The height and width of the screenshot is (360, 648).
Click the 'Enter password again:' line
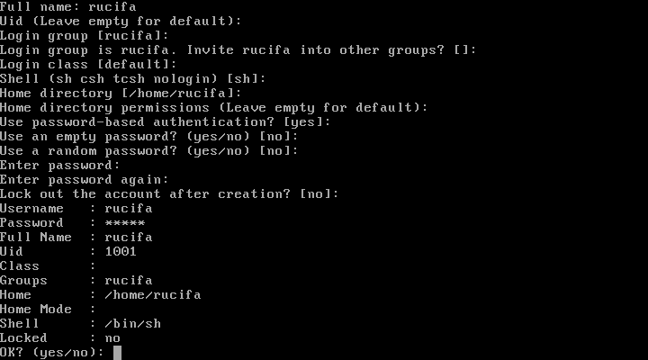pos(85,180)
